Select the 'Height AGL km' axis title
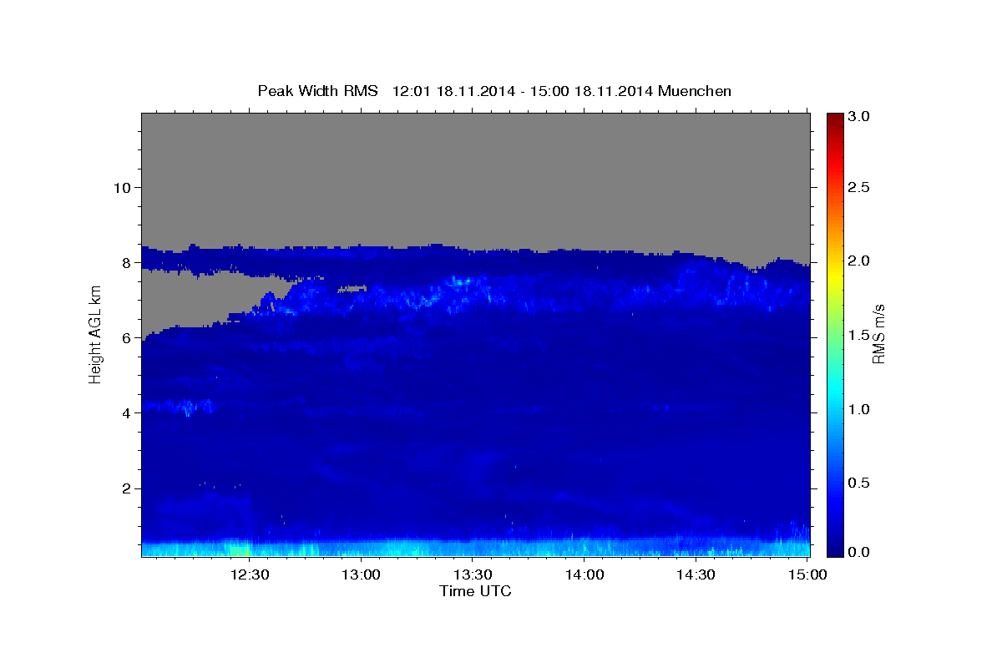 [x=95, y=334]
